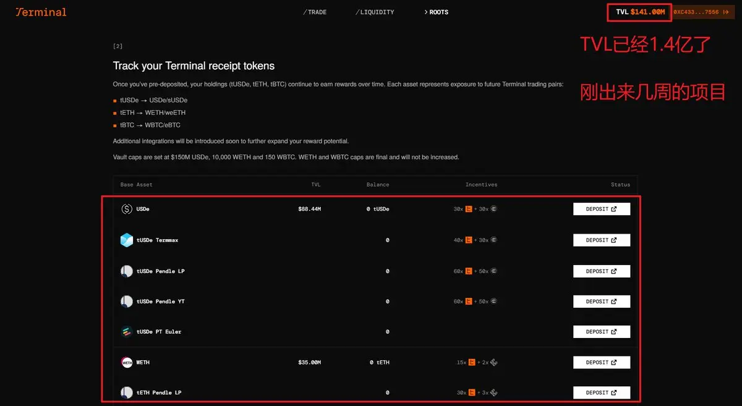Screen dimensions: 742x406
Task: Click the tUSDe Pendle LP token icon
Action: 127,271
